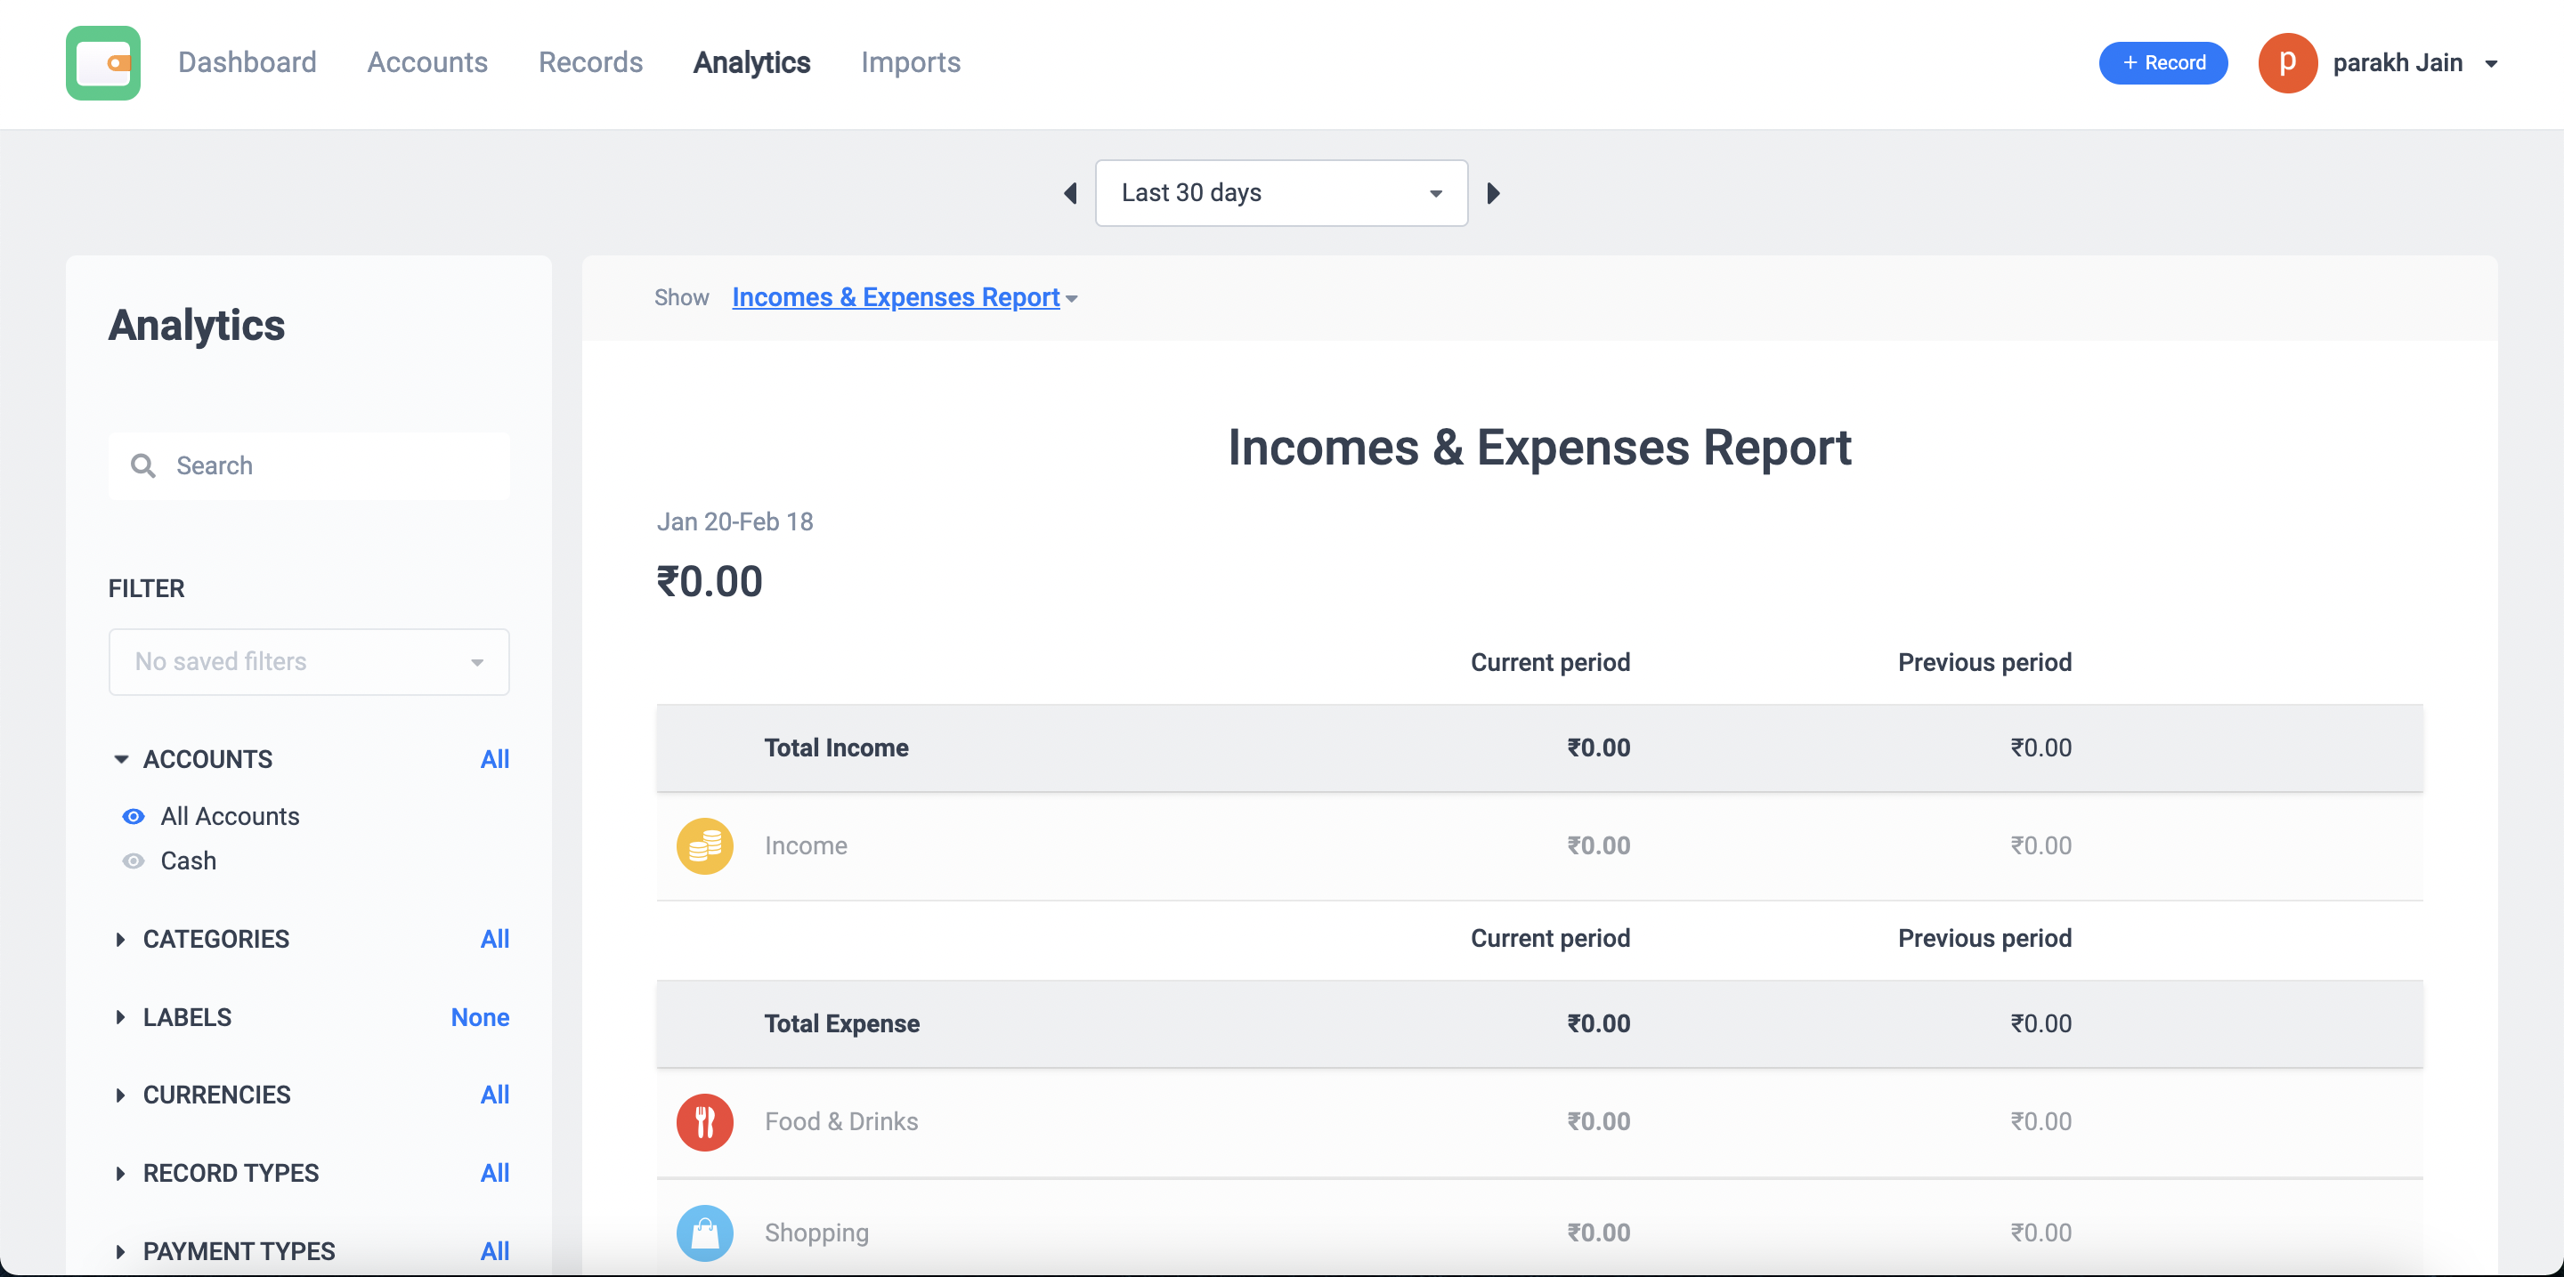Click the parakh Jain username
The width and height of the screenshot is (2564, 1277).
click(2397, 62)
